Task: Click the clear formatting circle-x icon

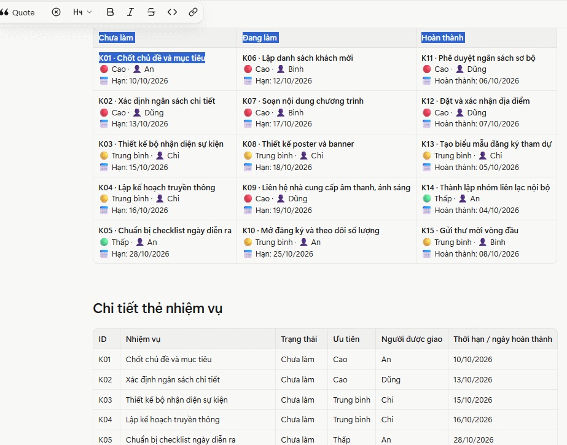Action: coord(56,12)
